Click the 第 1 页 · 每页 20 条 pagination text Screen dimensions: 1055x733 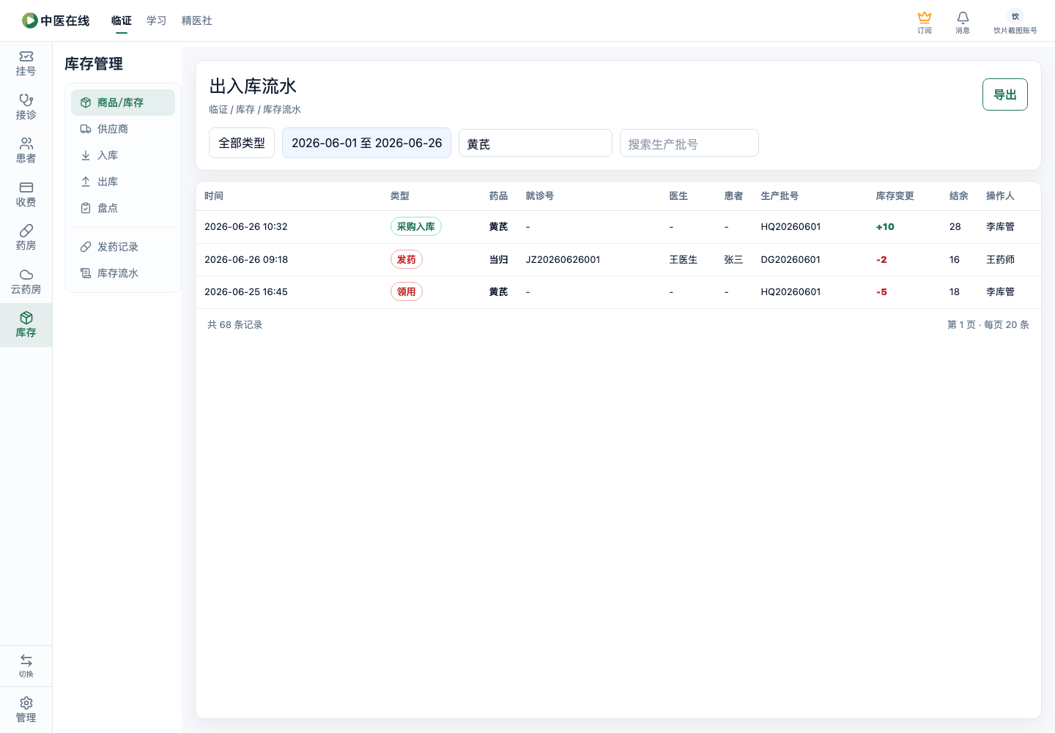click(x=988, y=325)
